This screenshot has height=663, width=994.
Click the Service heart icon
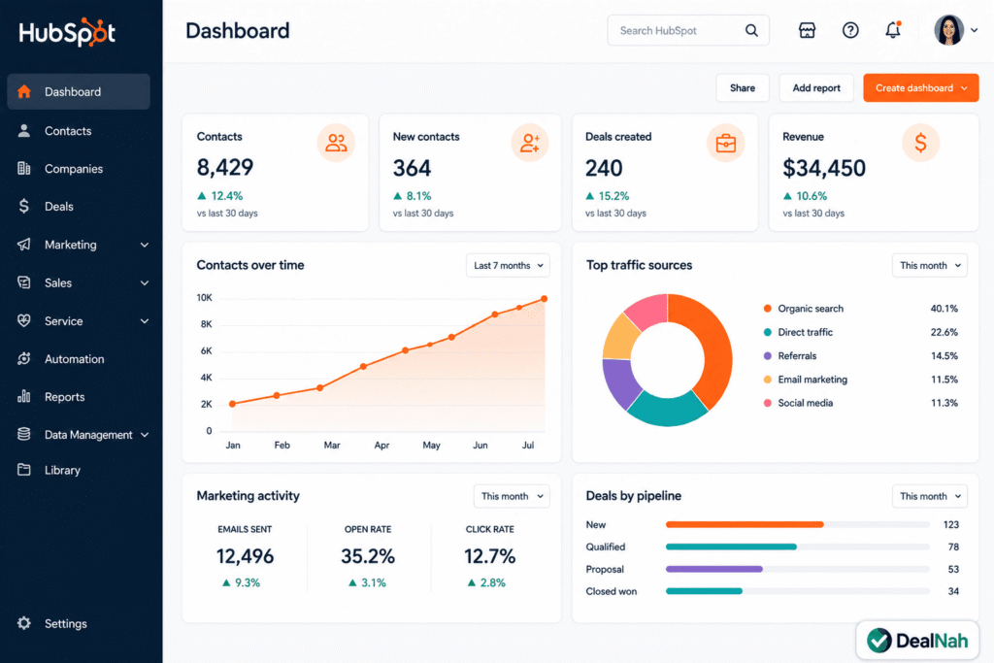click(x=24, y=320)
